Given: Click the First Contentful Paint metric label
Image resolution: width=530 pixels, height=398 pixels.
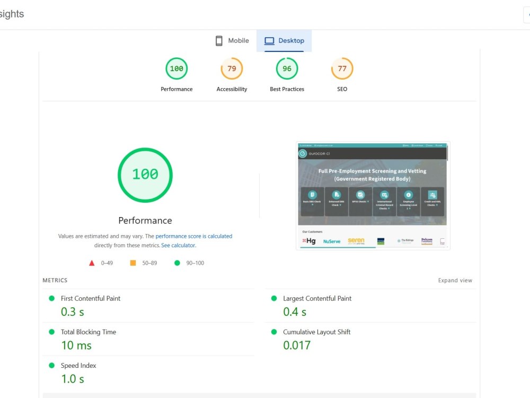Looking at the screenshot, I should pos(91,298).
